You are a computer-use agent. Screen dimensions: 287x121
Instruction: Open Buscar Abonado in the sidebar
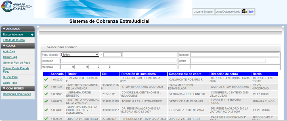[x=13, y=35]
